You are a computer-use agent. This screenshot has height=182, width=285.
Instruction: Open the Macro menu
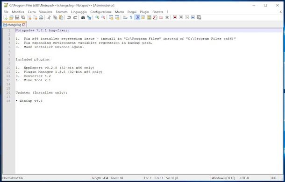[x=120, y=12]
